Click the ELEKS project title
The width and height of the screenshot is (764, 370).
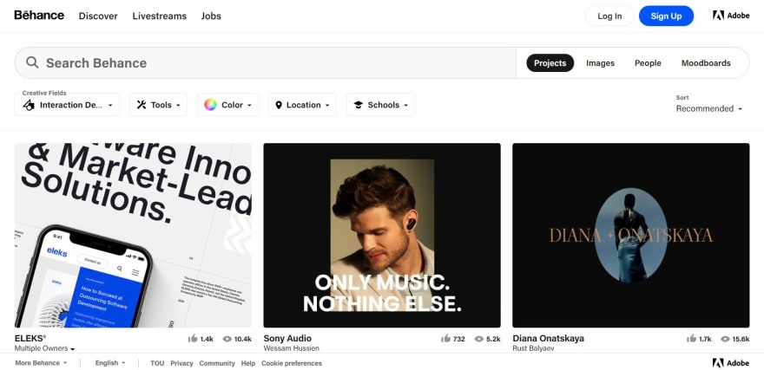point(30,339)
